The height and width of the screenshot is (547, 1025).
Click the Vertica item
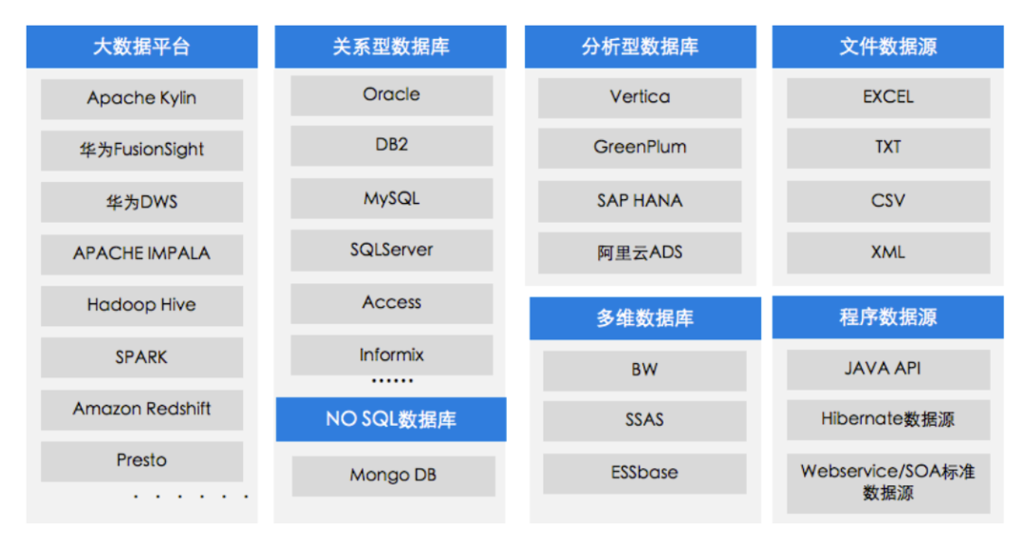point(640,97)
